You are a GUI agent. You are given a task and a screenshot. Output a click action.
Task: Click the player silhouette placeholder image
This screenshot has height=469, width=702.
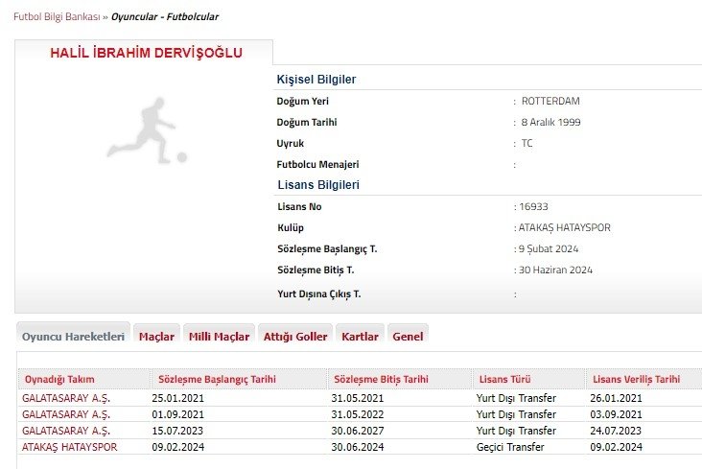click(x=146, y=132)
